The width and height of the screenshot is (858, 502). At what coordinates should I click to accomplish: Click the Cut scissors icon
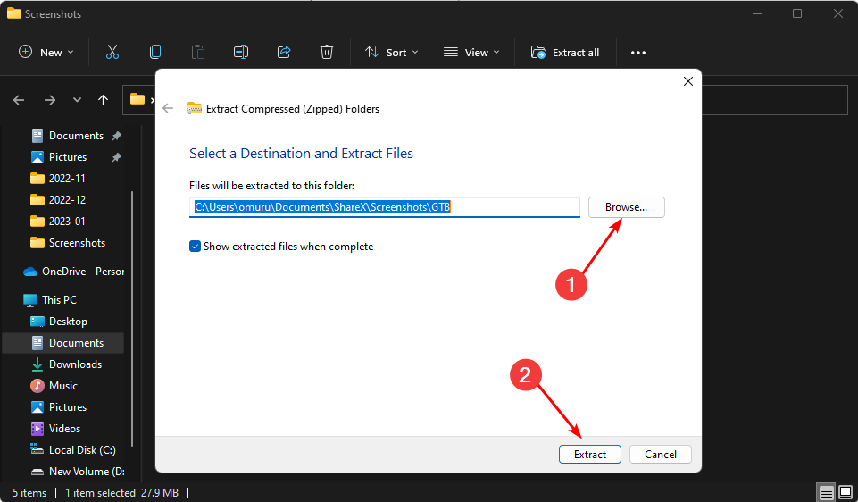pyautogui.click(x=112, y=53)
